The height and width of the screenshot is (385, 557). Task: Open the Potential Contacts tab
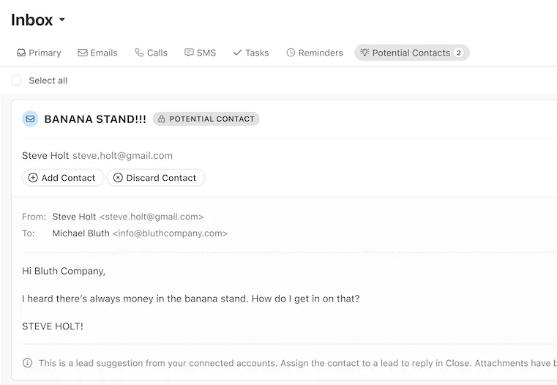tap(411, 53)
